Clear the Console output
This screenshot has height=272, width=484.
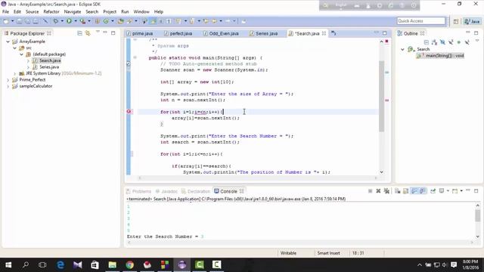[398, 191]
